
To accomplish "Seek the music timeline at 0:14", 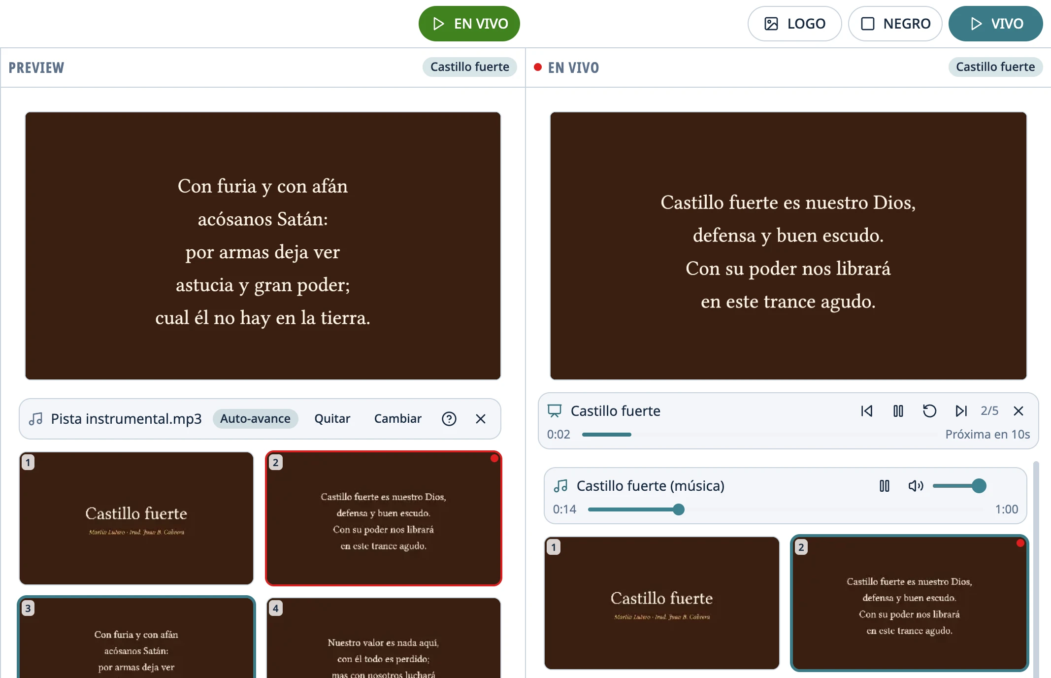I will coord(786,509).
